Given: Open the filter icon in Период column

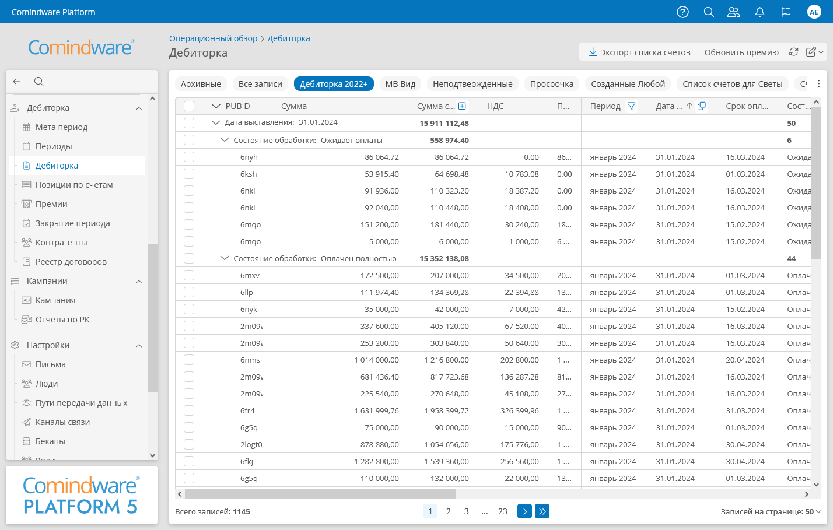Looking at the screenshot, I should 631,106.
